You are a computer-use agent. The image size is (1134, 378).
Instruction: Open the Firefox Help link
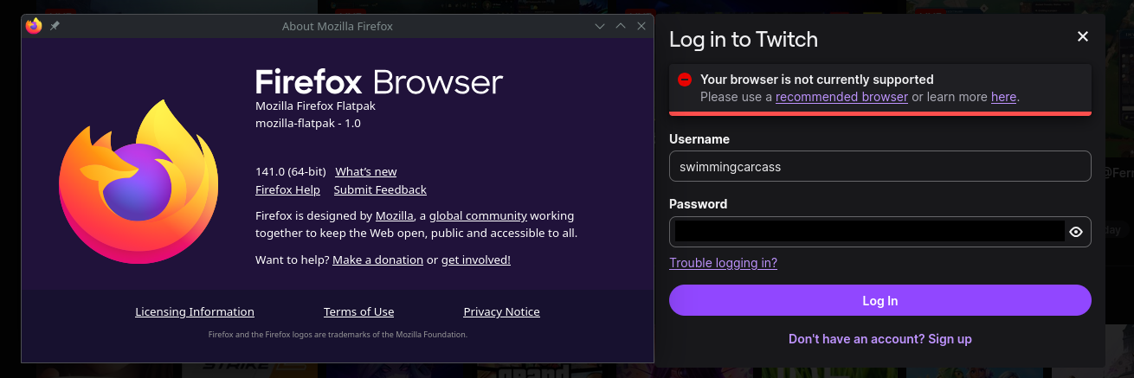coord(287,189)
